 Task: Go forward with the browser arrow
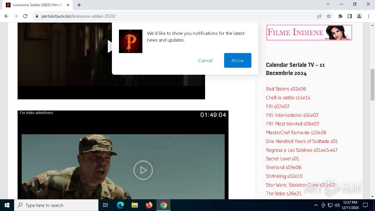point(16,16)
